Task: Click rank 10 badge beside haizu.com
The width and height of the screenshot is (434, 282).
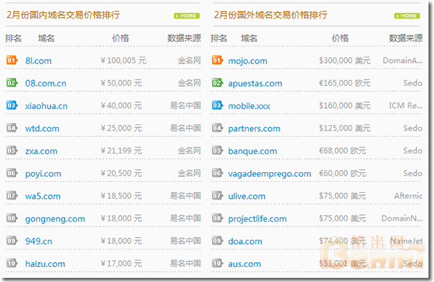Action: point(12,263)
